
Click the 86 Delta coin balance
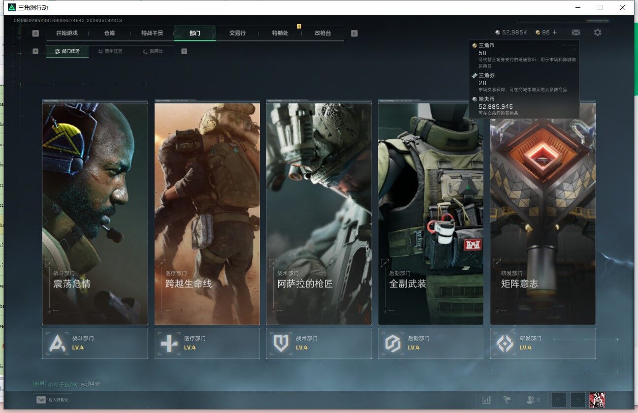point(542,32)
